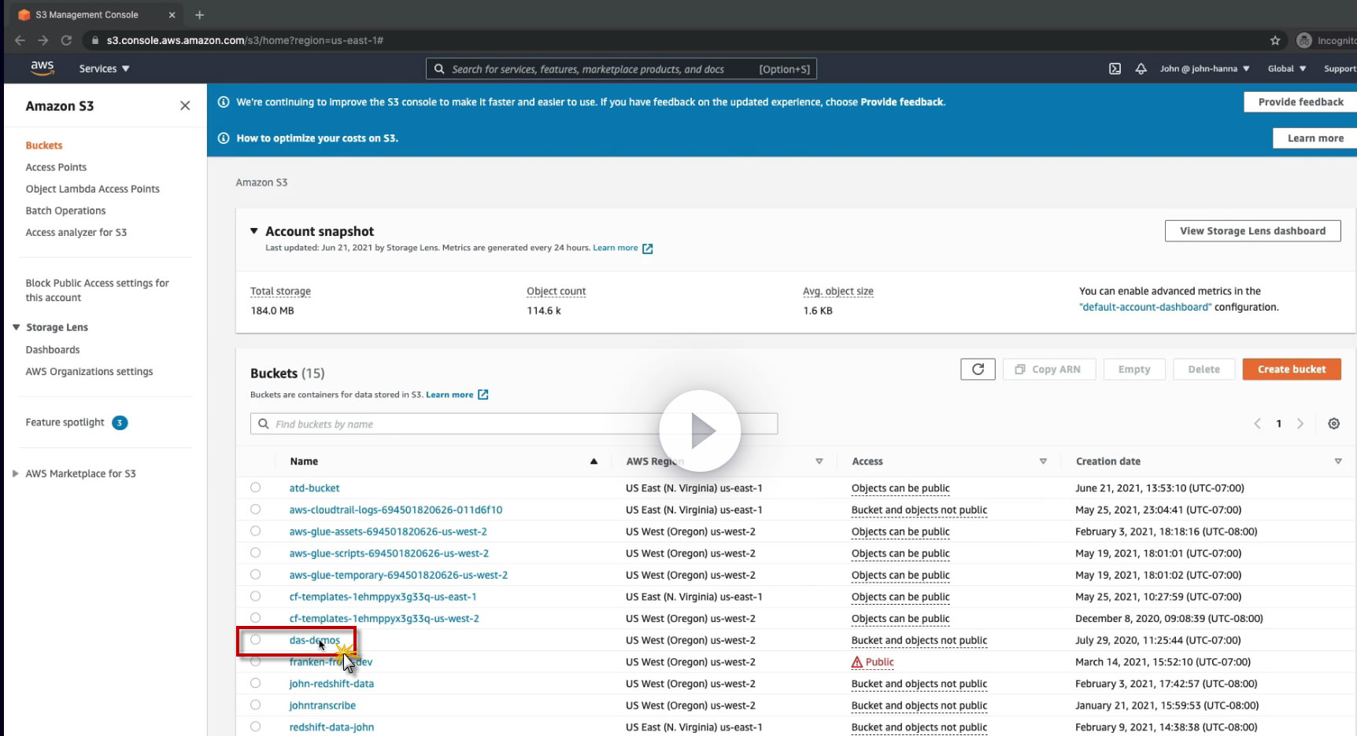
Task: Click the info icon on the feedback banner
Action: [x=223, y=102]
